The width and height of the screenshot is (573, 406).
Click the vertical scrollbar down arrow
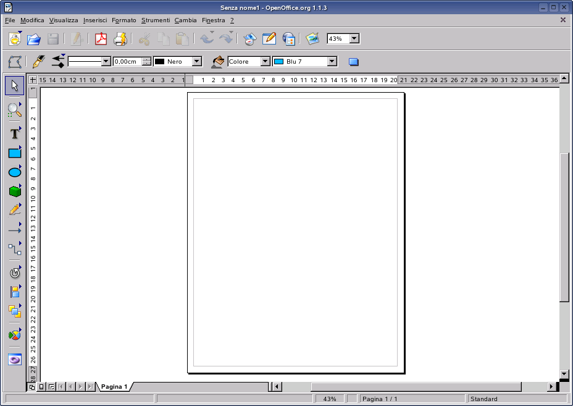[564, 374]
